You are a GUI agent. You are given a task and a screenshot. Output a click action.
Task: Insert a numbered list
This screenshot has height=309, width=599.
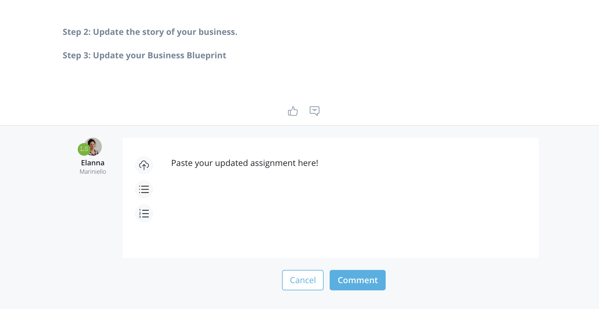144,213
